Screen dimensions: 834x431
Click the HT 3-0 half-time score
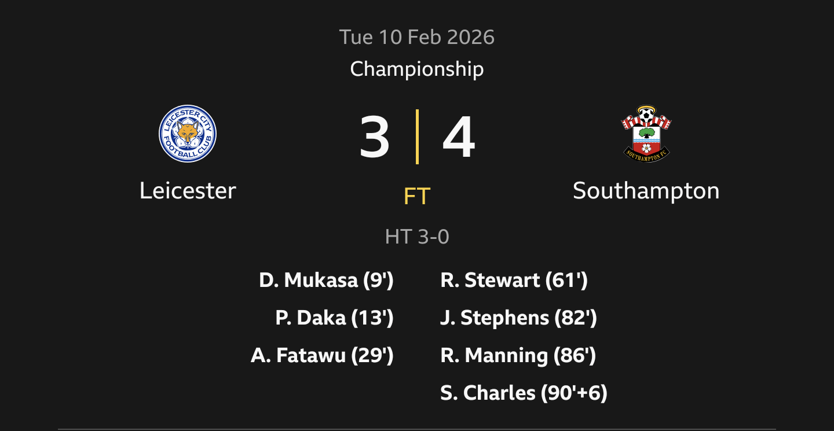[417, 237]
